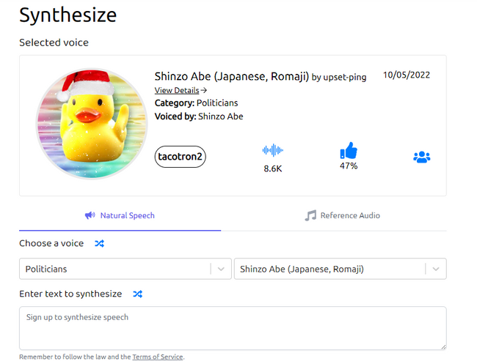Viewport: 477px width, 364px height.
Task: Click the megaphone Natural Speech icon
Action: tap(90, 215)
